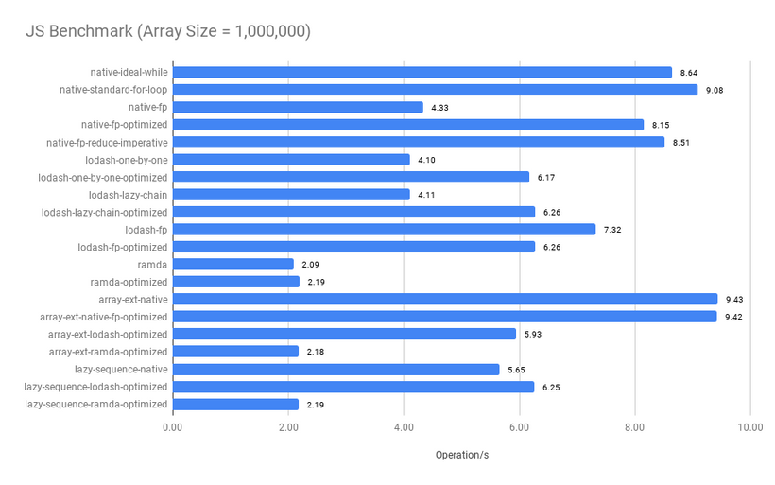Click the 8.00 axis tick label
775x485 pixels.
[x=634, y=427]
